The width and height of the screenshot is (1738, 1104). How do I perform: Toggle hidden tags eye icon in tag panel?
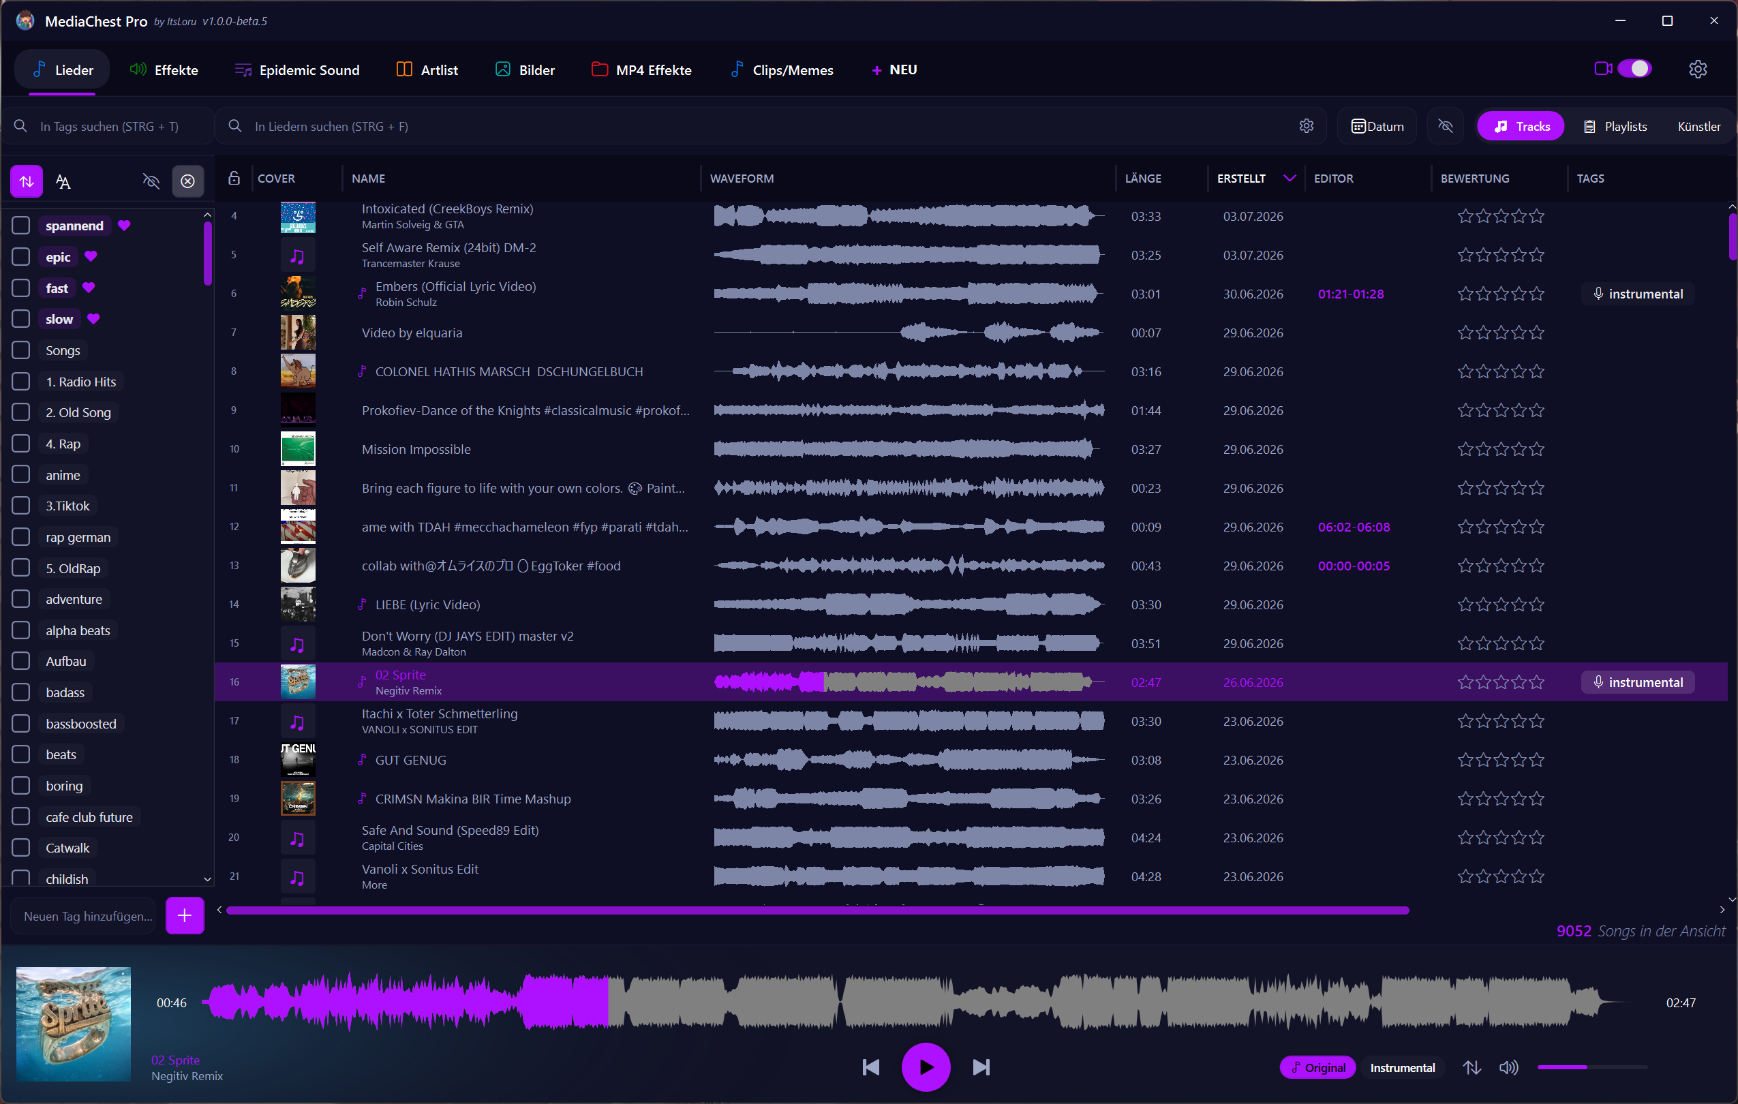151,181
